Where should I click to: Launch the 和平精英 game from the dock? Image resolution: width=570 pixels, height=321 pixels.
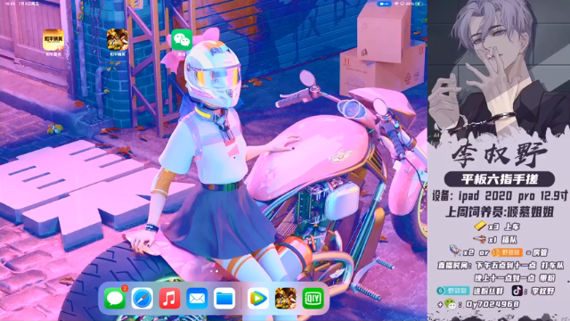[286, 298]
